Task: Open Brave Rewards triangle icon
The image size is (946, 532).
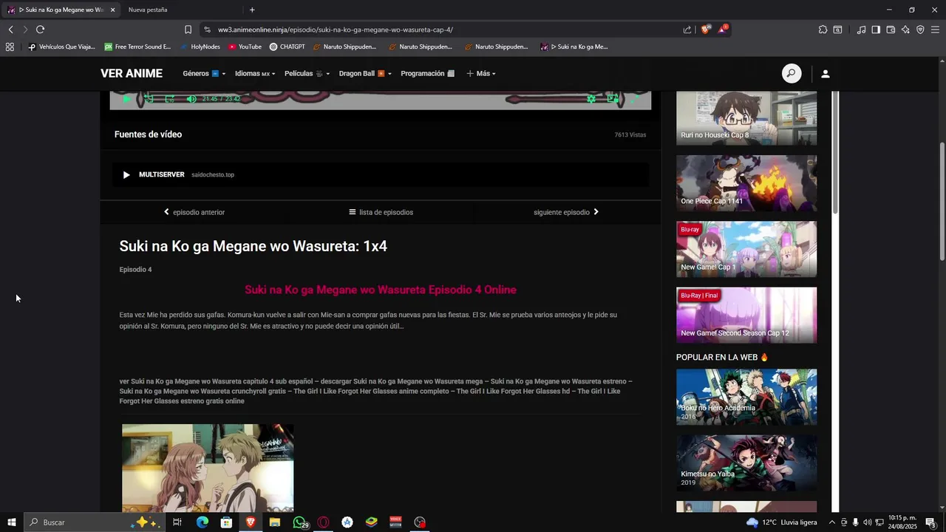Action: pos(724,30)
